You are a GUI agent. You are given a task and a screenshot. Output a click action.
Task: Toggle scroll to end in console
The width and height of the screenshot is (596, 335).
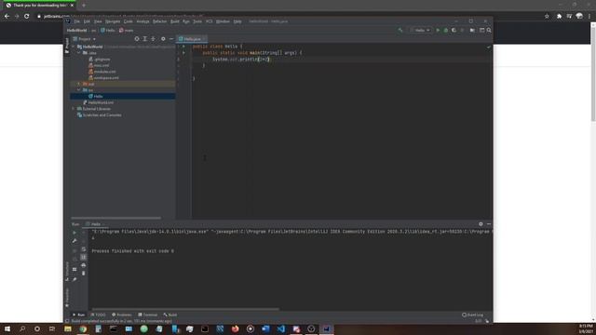(x=84, y=257)
